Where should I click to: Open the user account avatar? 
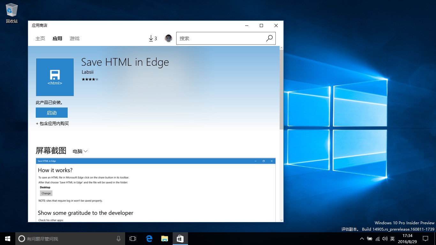click(169, 38)
